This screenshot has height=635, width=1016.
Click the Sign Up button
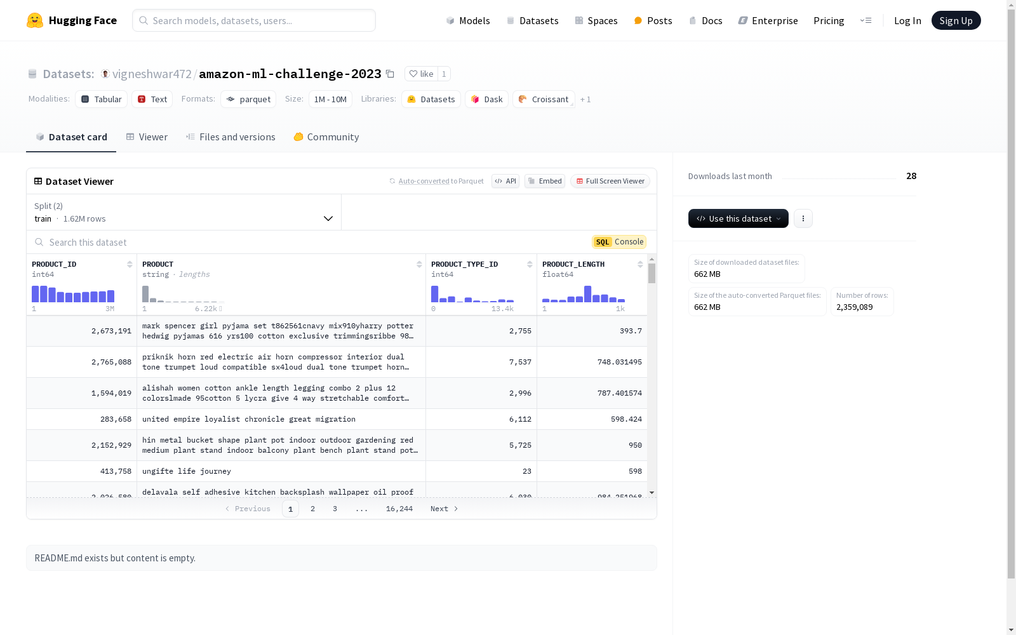point(956,20)
